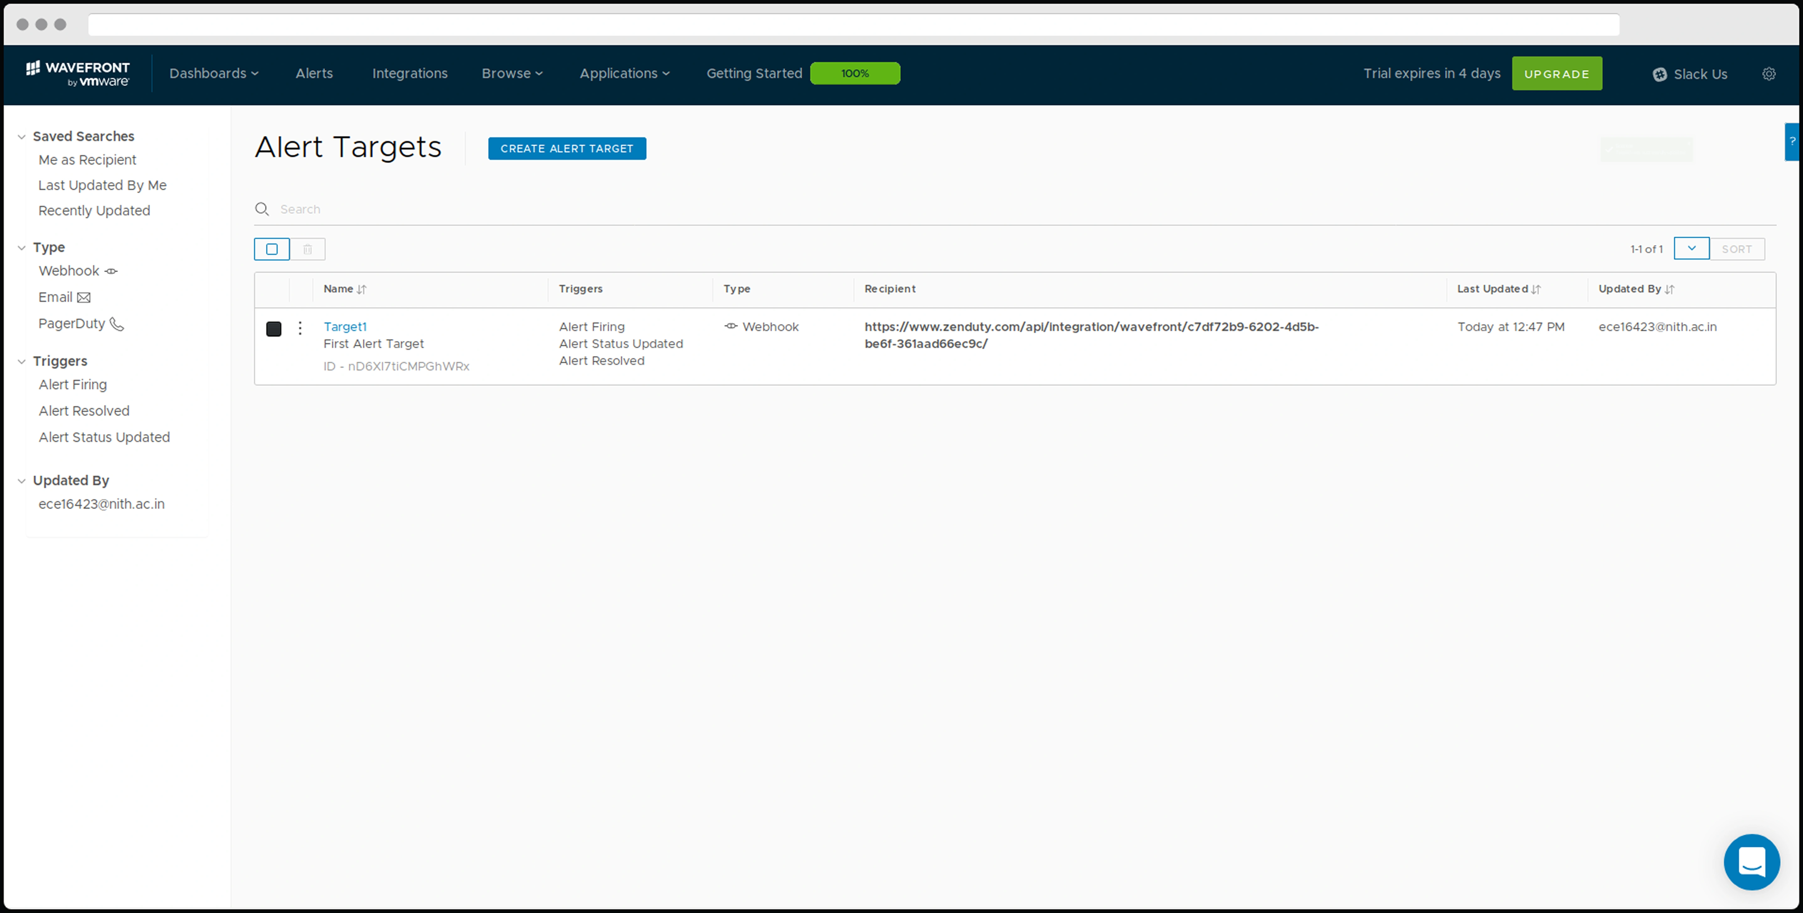The width and height of the screenshot is (1803, 913).
Task: Toggle the select-all checkbox
Action: [x=272, y=249]
